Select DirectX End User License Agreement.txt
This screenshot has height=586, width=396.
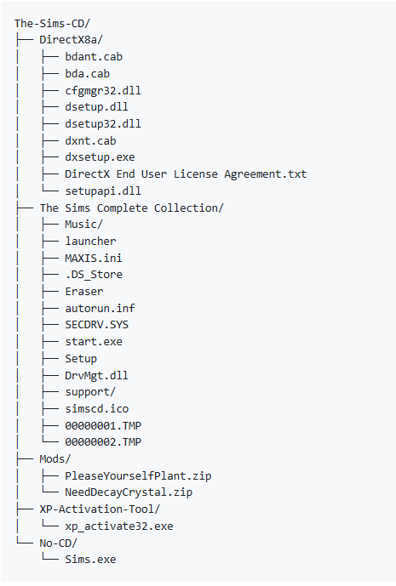coord(186,174)
